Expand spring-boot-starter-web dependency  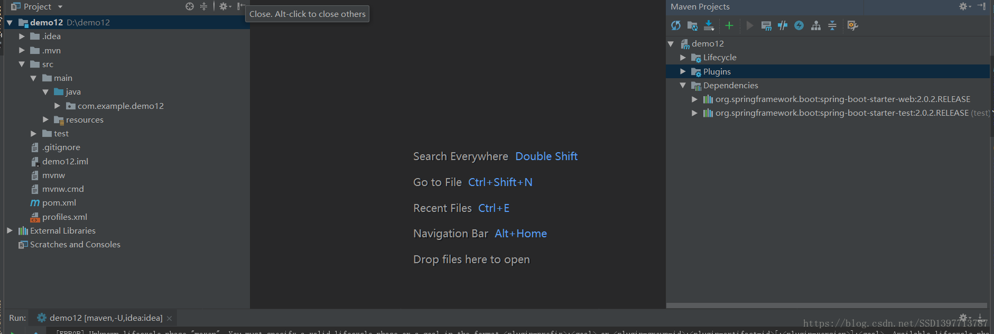coord(694,99)
